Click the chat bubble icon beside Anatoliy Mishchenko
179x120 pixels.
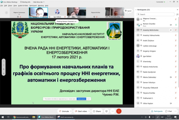click(x=171, y=30)
